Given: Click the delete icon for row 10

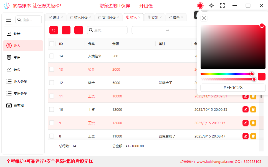Looking at the screenshot, I should [x=253, y=109].
